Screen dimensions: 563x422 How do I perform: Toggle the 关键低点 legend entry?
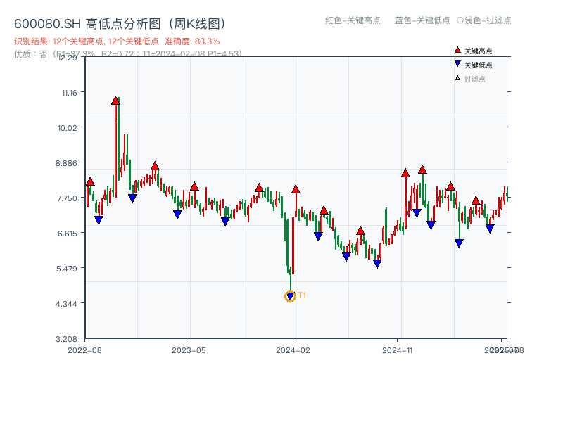(473, 65)
